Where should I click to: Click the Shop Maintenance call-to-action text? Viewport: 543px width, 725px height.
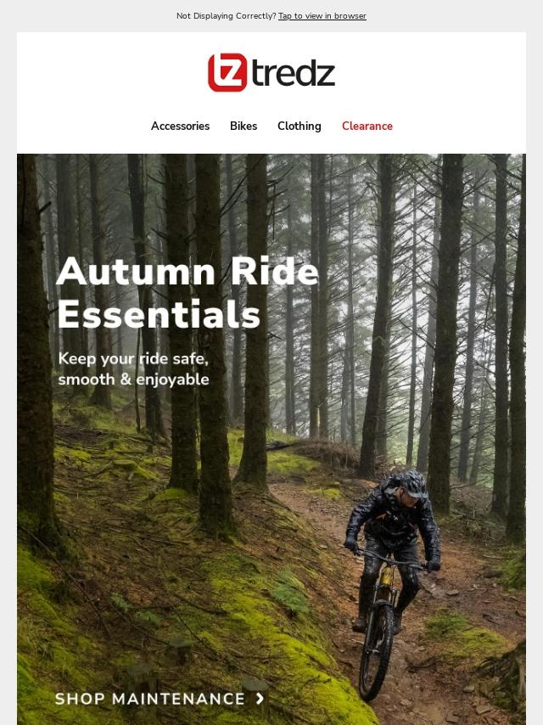(x=149, y=699)
